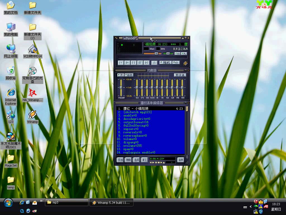
Task: Click the Previous track button in Winamp
Action: 121,63
